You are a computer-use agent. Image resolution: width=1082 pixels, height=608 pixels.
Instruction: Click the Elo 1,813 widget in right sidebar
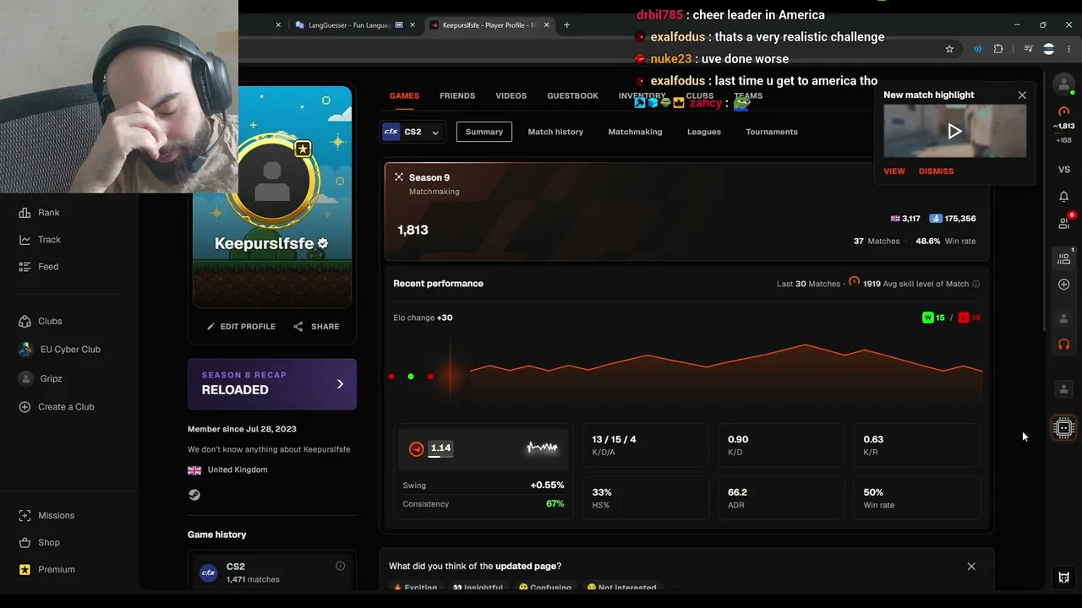point(1064,125)
